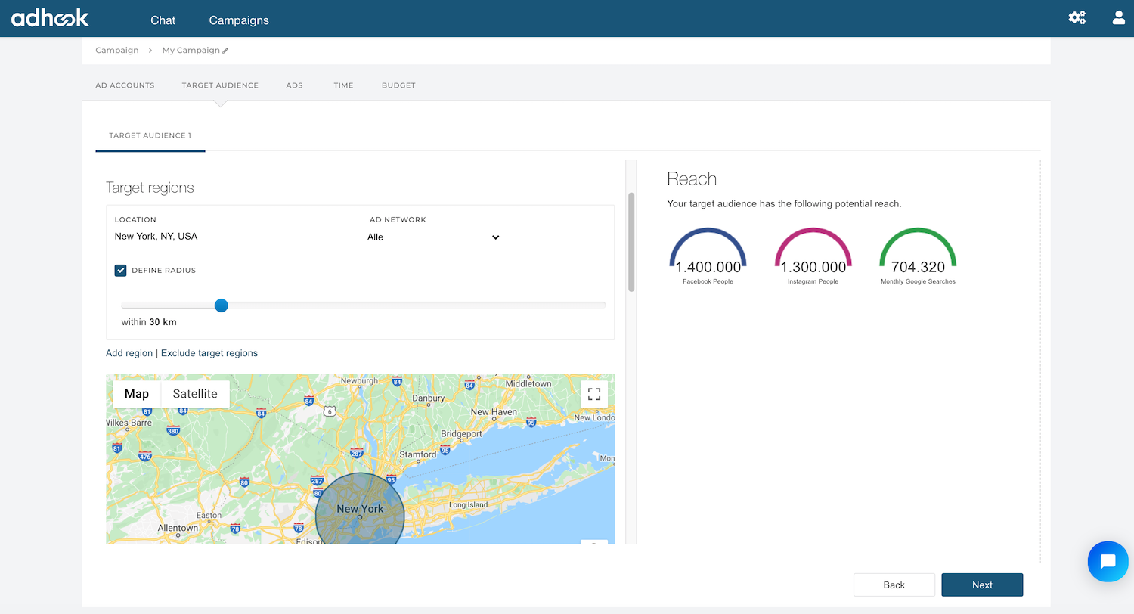Open the Ad Network dropdown showing Alle

tap(434, 237)
